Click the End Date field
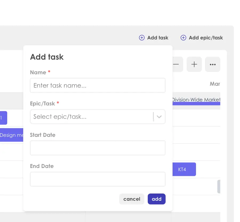240x222 pixels. click(x=98, y=179)
